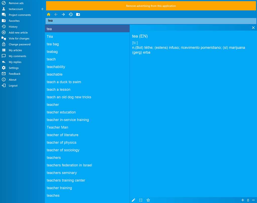Image resolution: width=257 pixels, height=203 pixels.
Task: Select 'teacher of literature' entry
Action: 87,135
